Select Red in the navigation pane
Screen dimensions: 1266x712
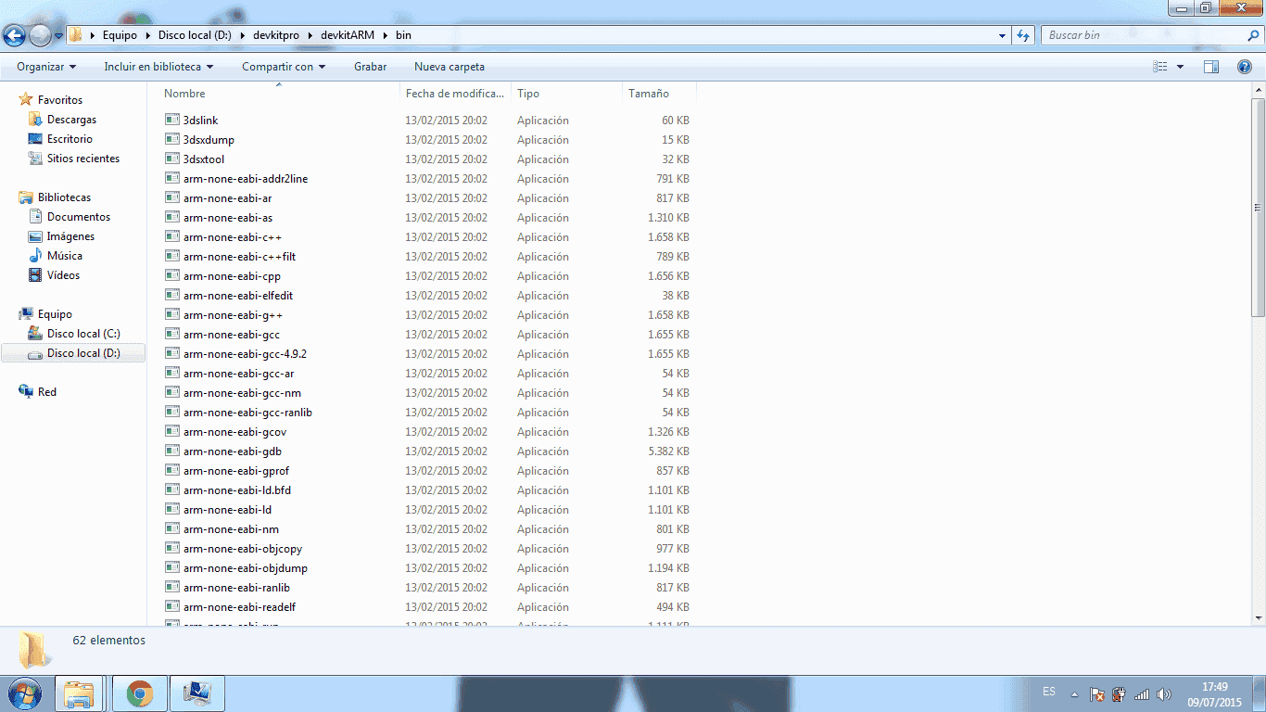(x=47, y=392)
